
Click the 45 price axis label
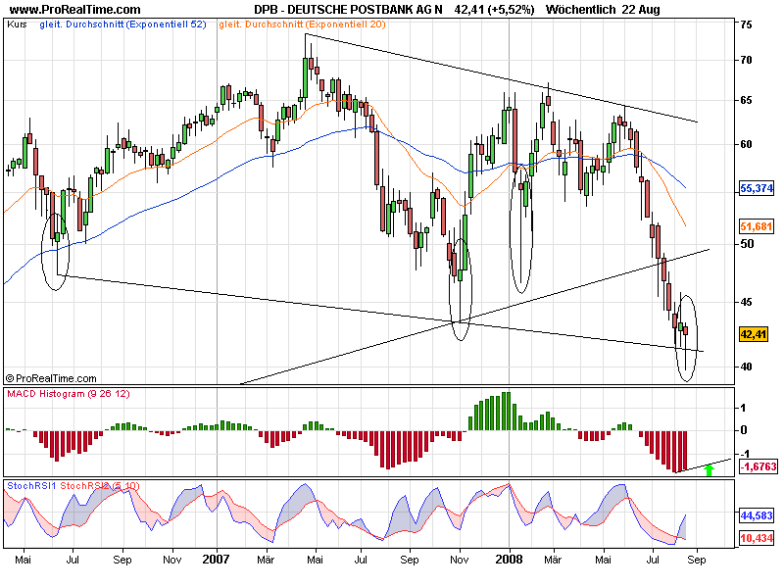pyautogui.click(x=746, y=302)
